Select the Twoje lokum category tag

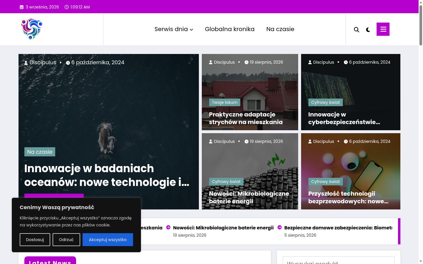tap(225, 102)
